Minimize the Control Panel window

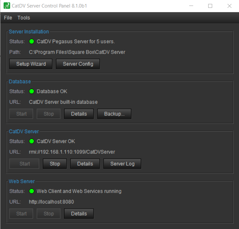191,6
